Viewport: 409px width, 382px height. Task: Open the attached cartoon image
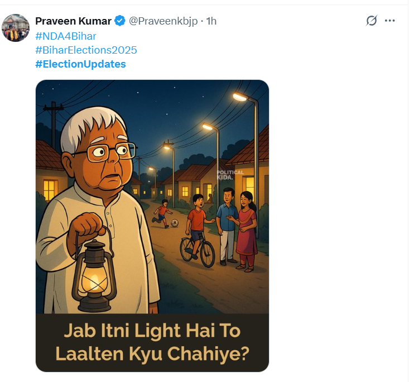pyautogui.click(x=152, y=195)
